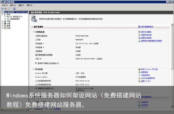This screenshot has width=174, height=114.
Task: Select the Web 服务器 (IIS) tree node
Action: coord(16,17)
